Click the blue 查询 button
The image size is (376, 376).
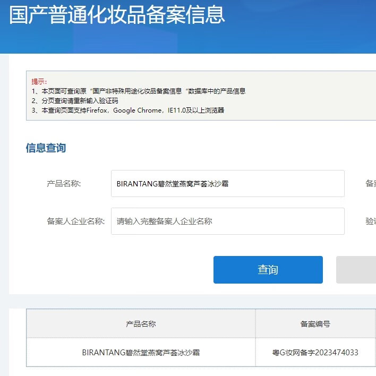268,270
